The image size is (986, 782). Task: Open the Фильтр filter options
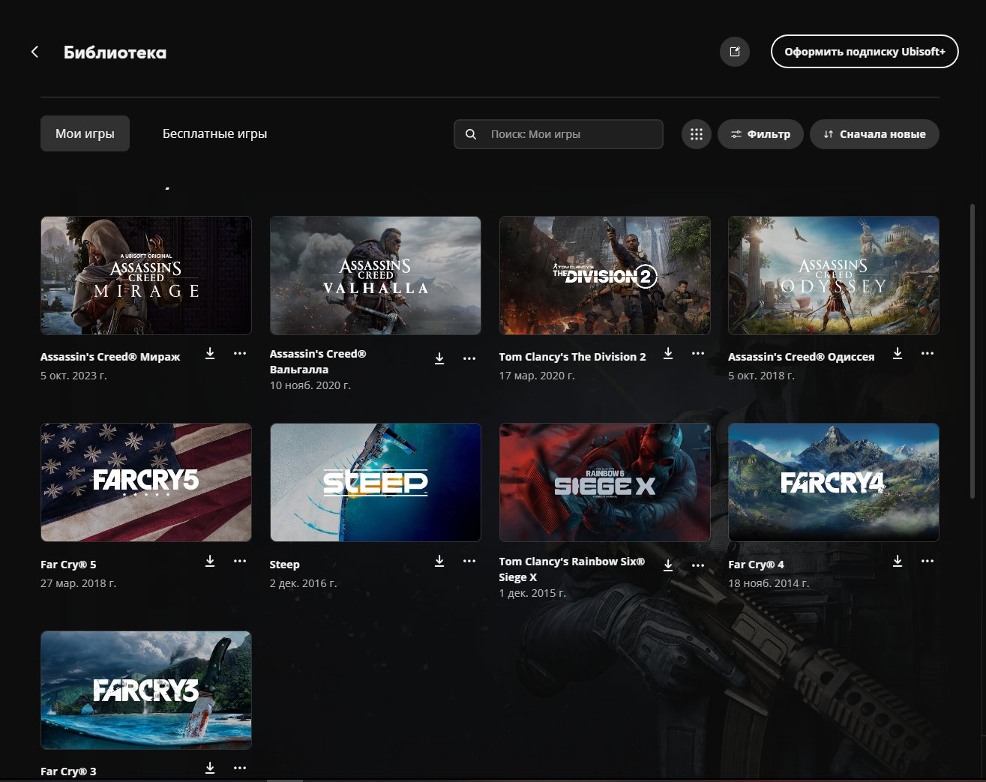[x=760, y=134]
